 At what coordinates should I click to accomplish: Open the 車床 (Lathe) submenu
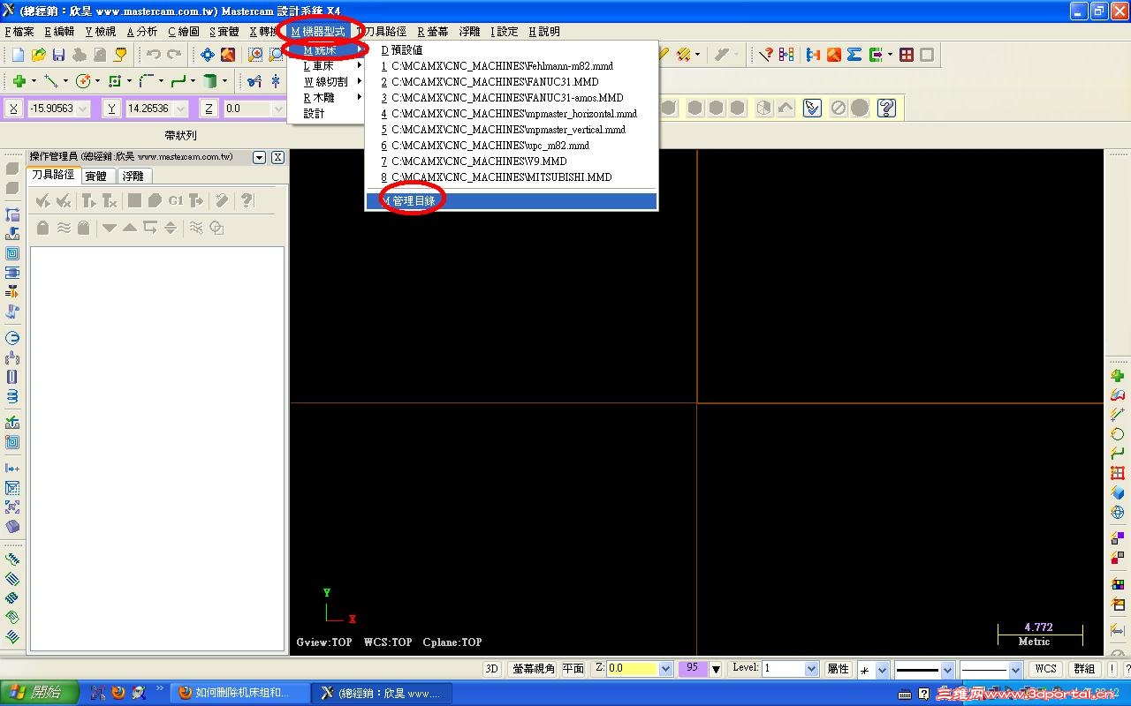tap(327, 66)
